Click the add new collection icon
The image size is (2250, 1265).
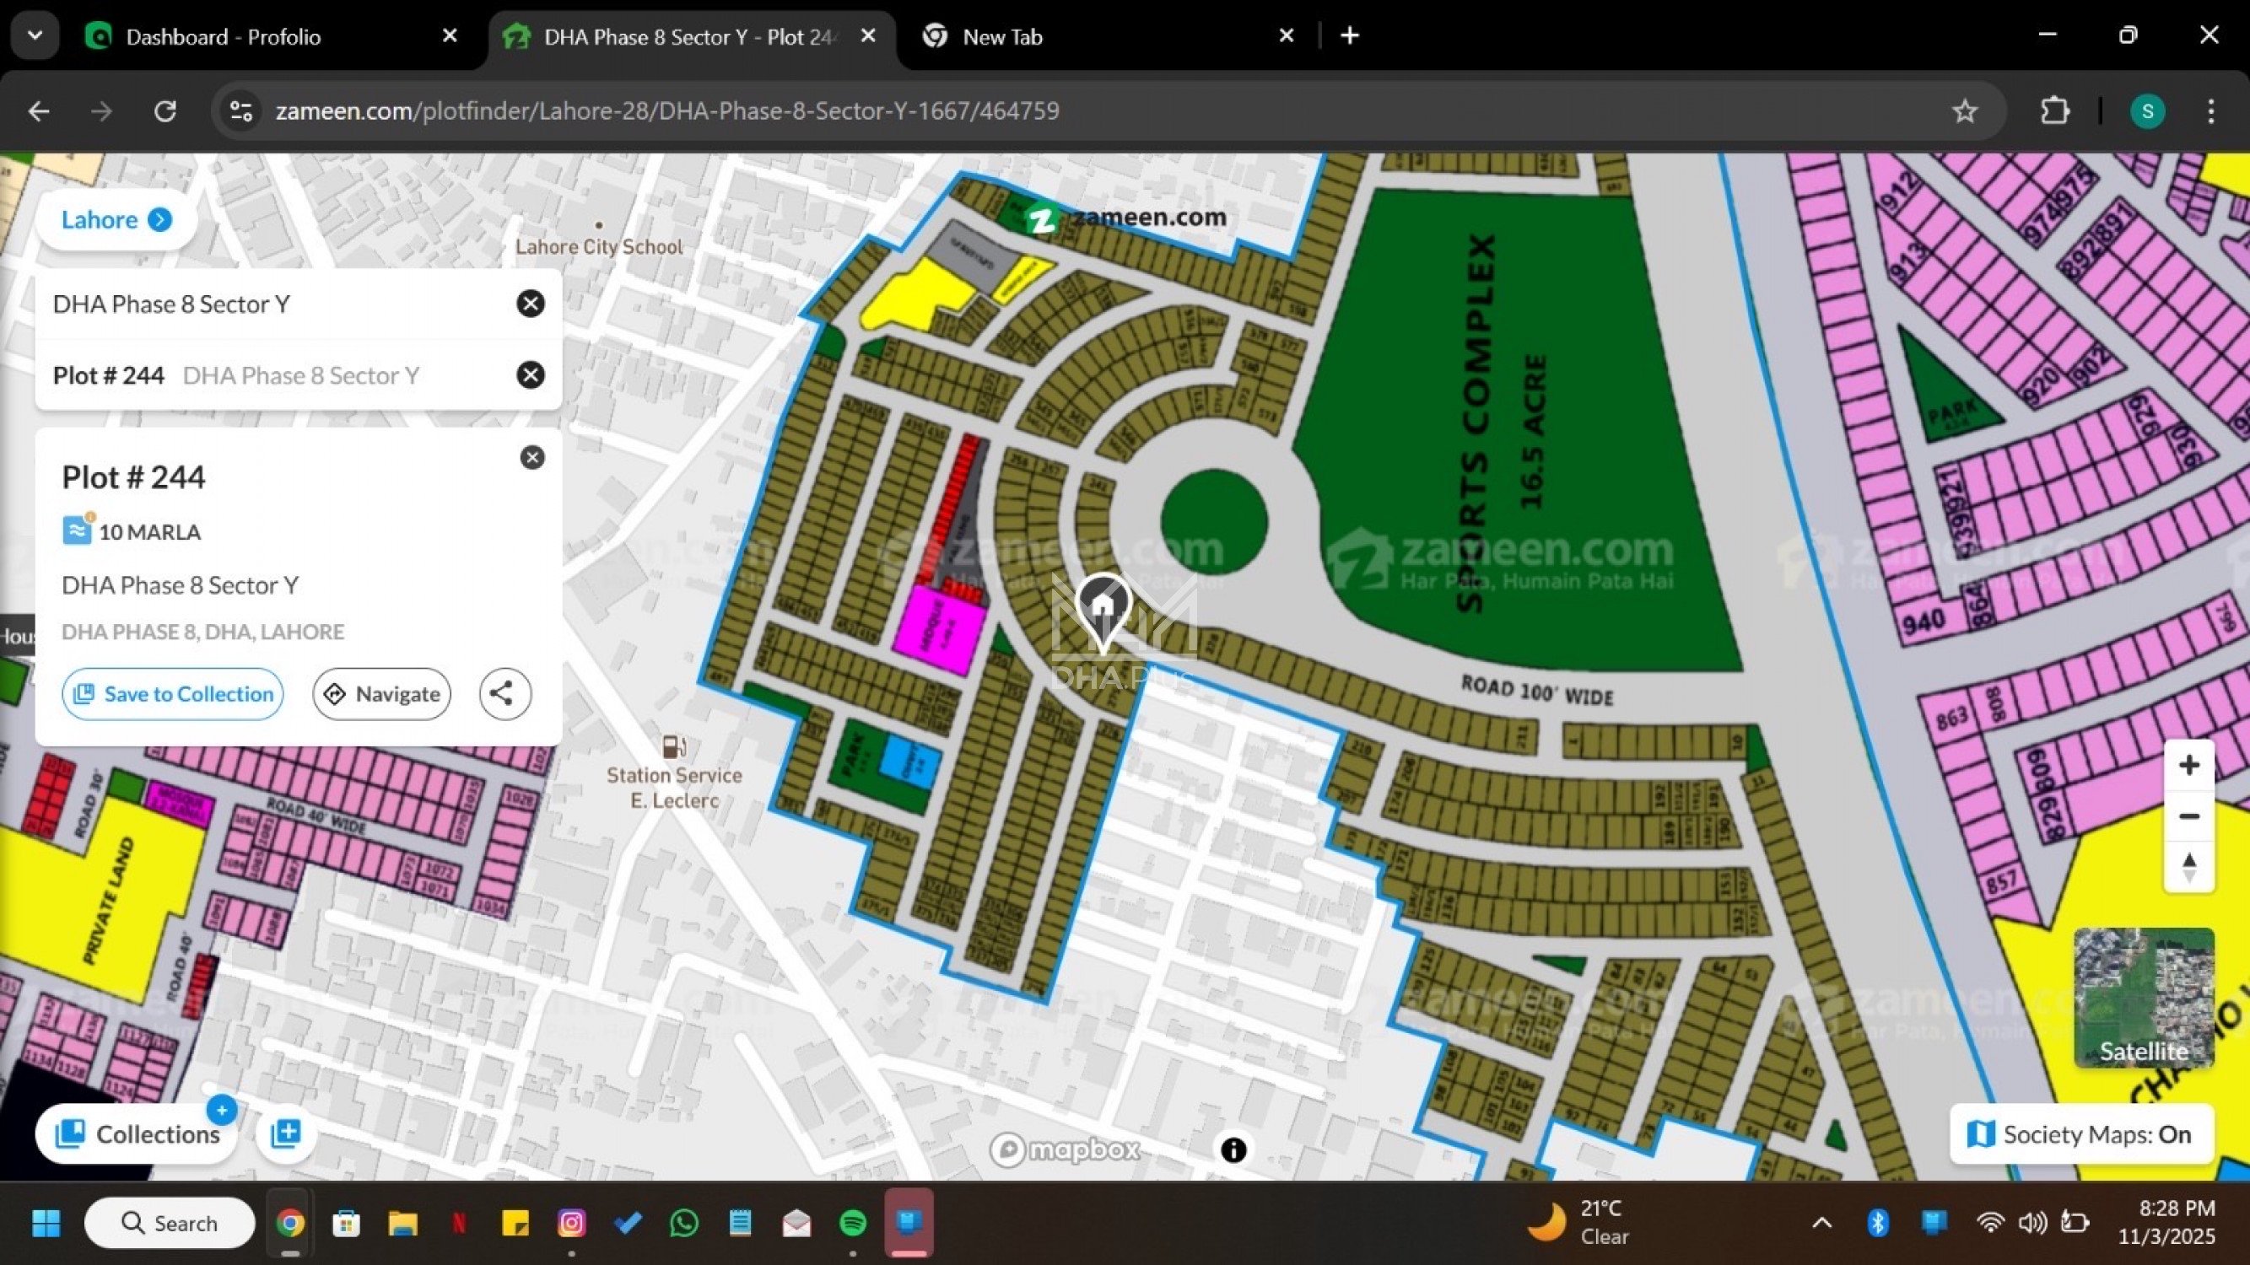[286, 1133]
